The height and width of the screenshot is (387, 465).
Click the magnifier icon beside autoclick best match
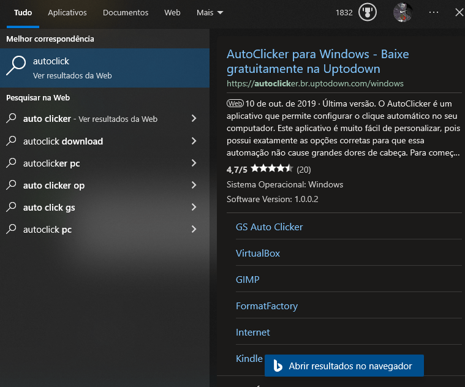16,66
